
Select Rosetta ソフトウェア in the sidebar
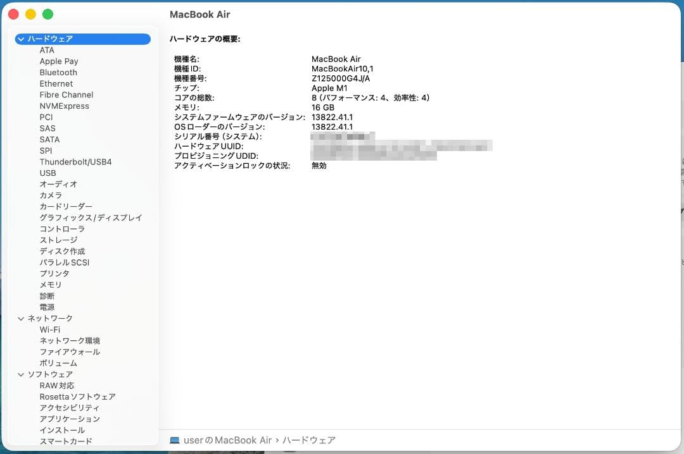[x=77, y=396]
